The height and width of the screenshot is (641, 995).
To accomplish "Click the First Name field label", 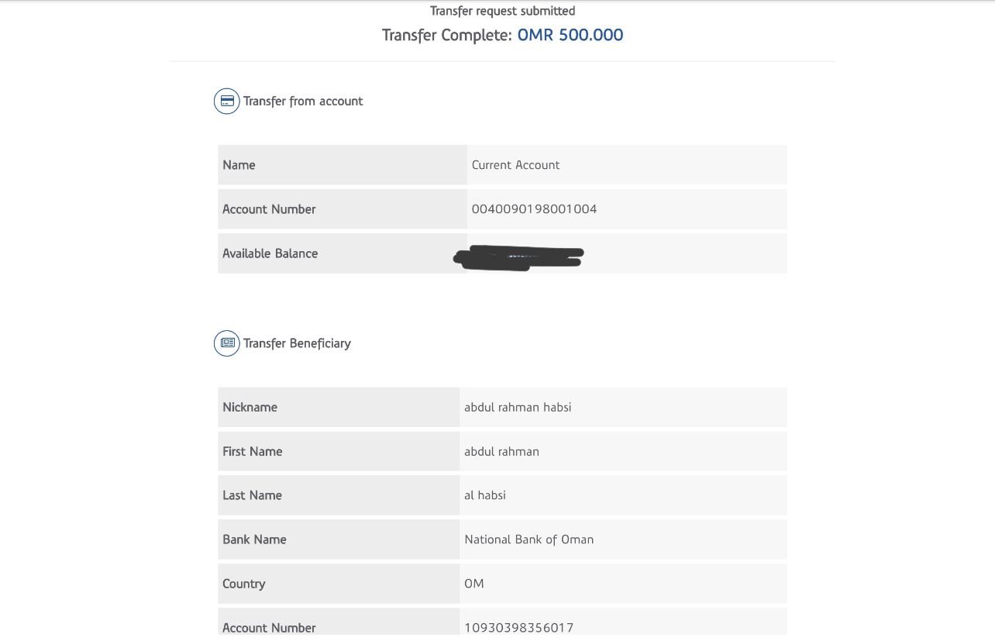I will point(252,451).
